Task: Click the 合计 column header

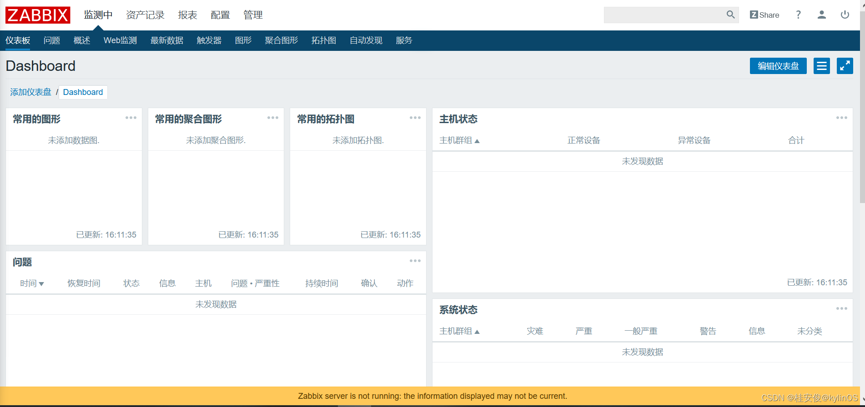Action: (x=796, y=140)
